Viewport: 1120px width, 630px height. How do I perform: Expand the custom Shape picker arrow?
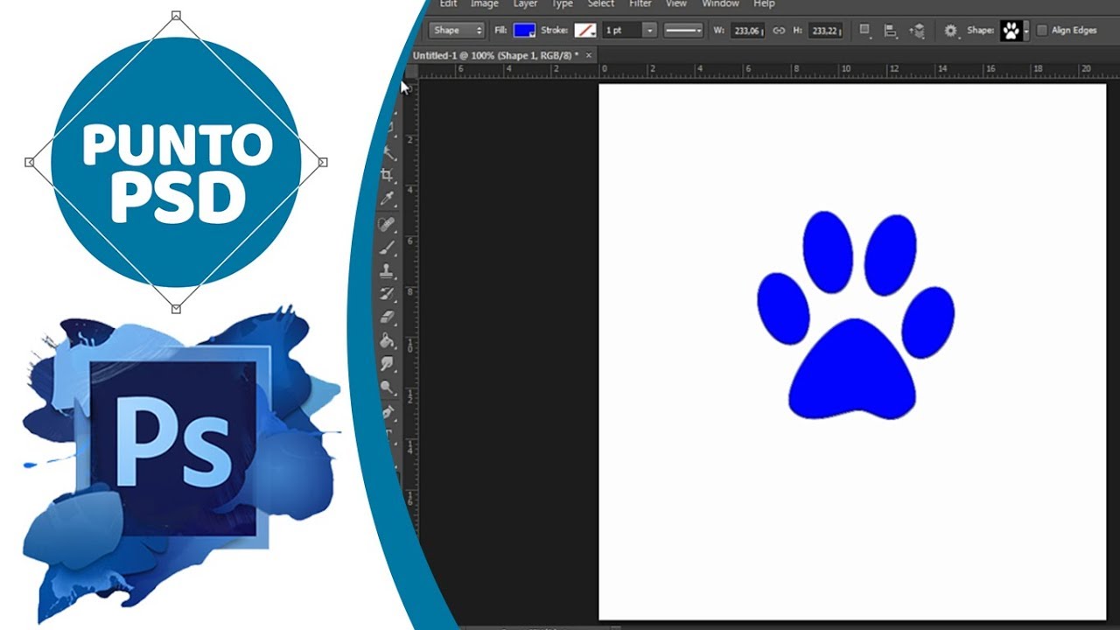point(1026,31)
